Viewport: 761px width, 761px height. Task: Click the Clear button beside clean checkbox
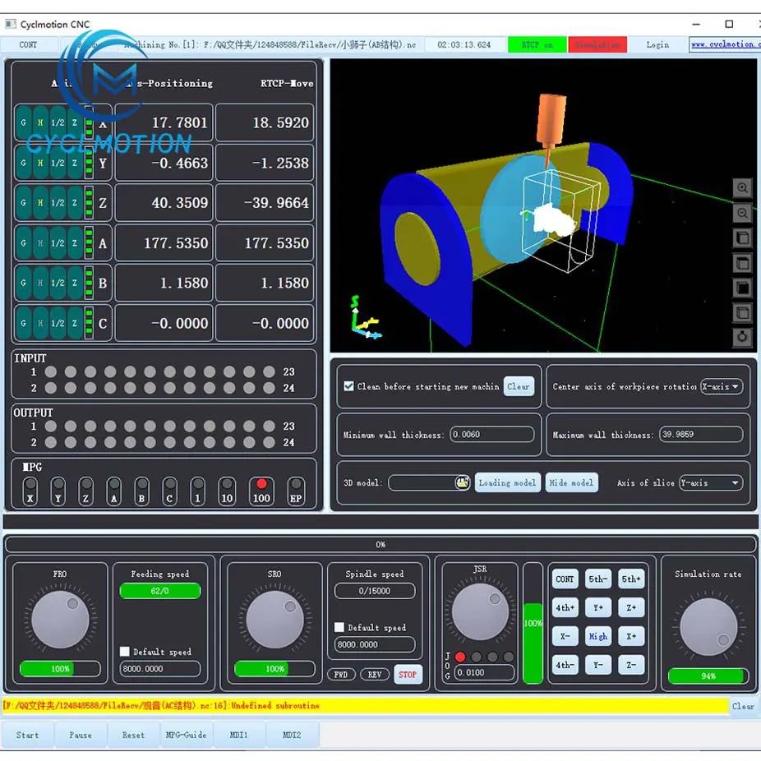pos(519,386)
